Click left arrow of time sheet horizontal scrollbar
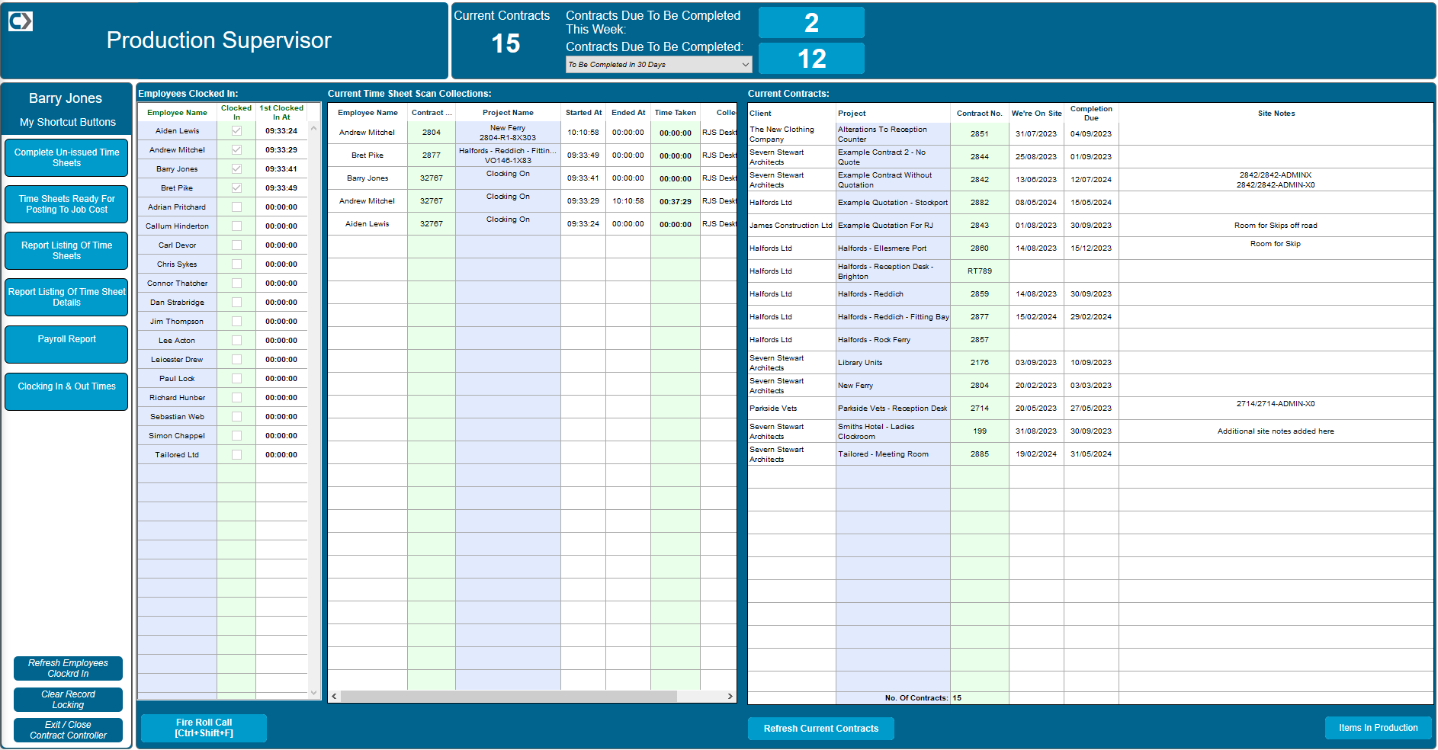1438x750 pixels. pos(335,697)
